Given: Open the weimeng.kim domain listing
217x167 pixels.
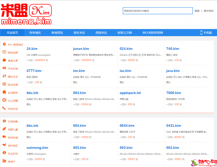Looking at the screenshot, I should click(x=37, y=148).
